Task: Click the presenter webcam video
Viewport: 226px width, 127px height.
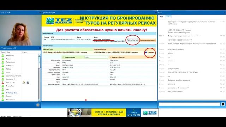Action: click(20, 30)
